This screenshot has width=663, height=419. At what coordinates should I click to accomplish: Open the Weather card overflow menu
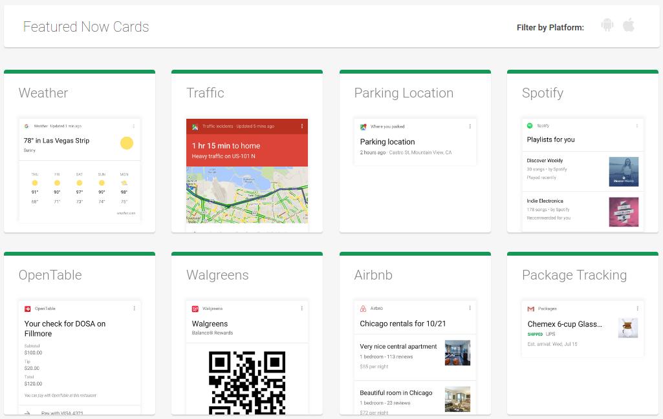click(135, 127)
